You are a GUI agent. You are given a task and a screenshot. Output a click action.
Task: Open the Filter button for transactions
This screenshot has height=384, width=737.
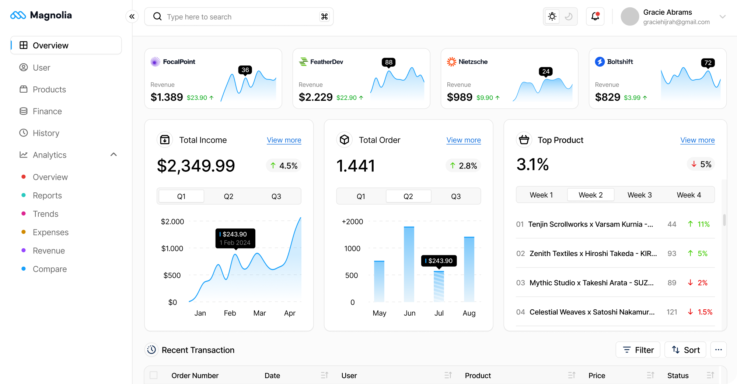(x=638, y=350)
